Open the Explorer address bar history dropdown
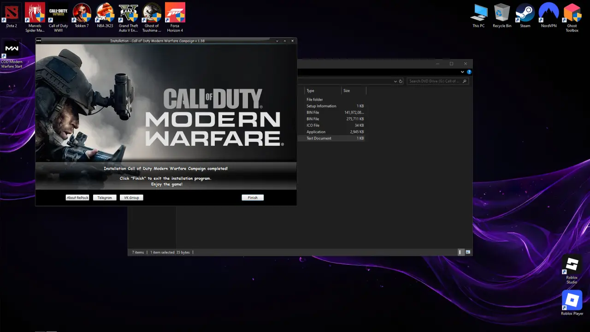Viewport: 590px width, 332px height. tap(395, 81)
